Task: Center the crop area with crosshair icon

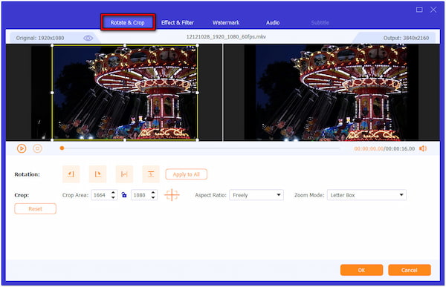Action: [x=172, y=195]
